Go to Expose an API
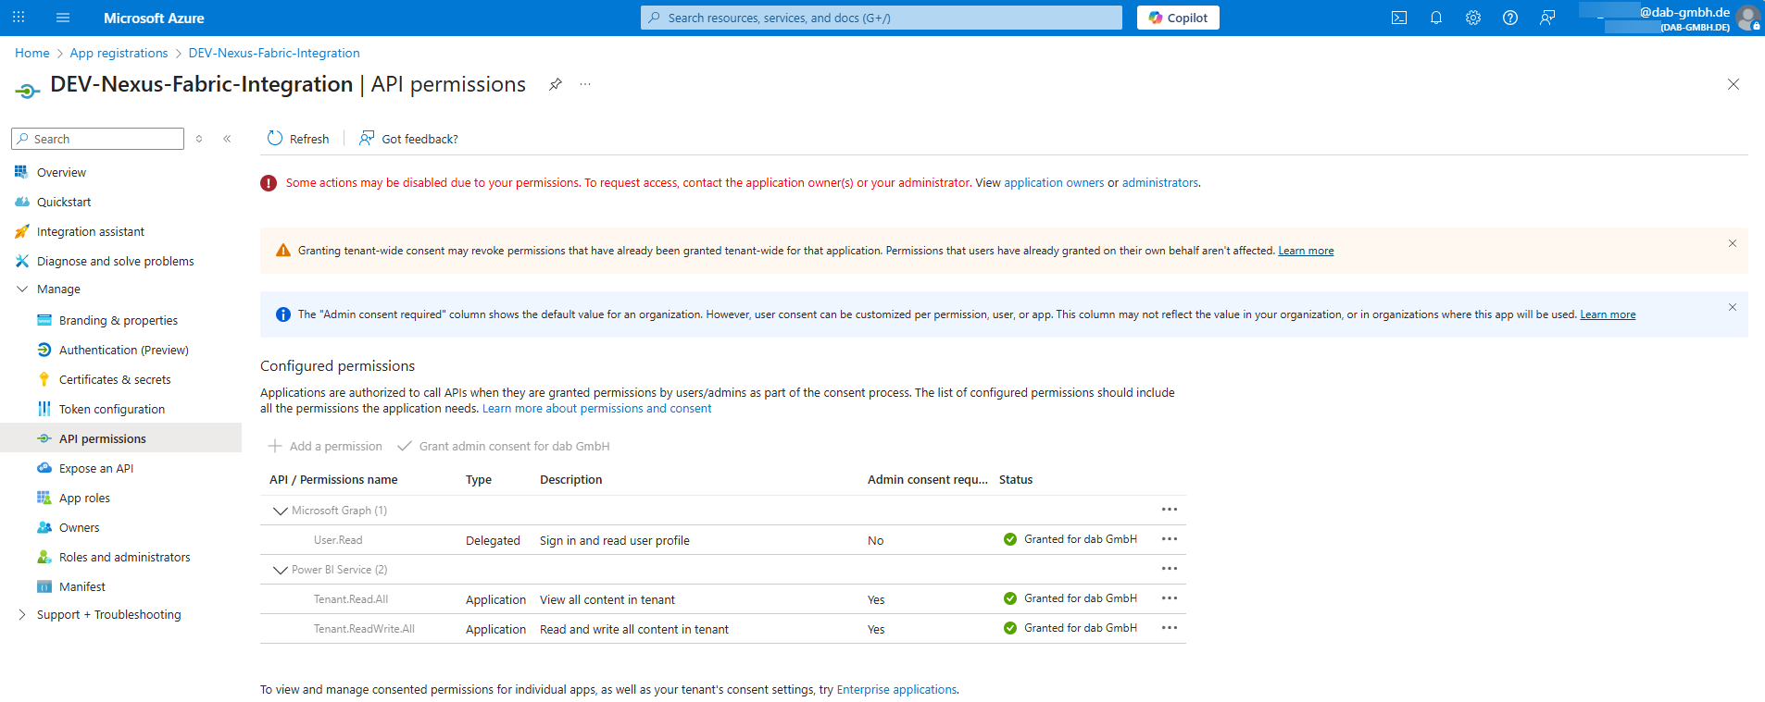The height and width of the screenshot is (702, 1765). (x=96, y=468)
